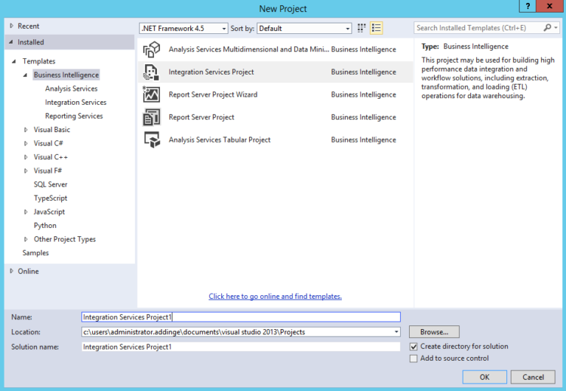Open the Location path dropdown arrow

coord(396,332)
